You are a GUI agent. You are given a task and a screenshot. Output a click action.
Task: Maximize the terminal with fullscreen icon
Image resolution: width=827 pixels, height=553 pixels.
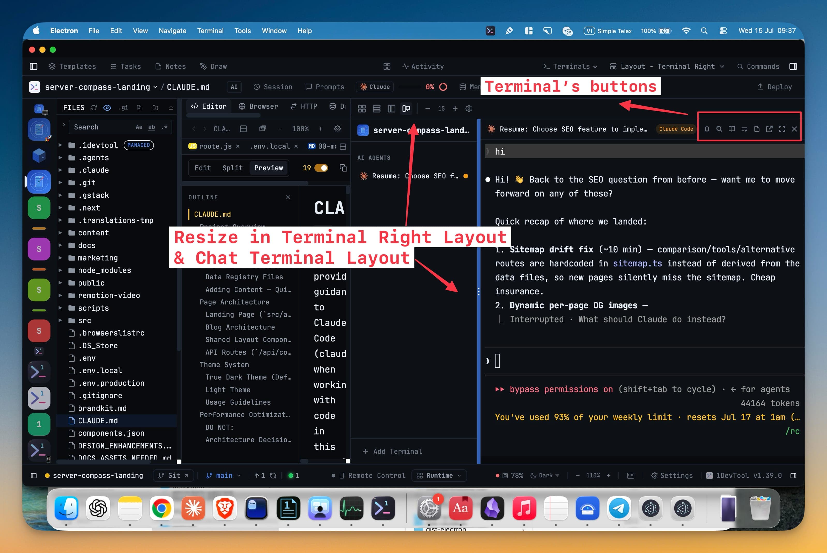tap(782, 129)
